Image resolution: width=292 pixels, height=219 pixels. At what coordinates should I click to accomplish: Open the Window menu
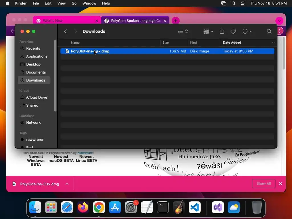click(89, 3)
